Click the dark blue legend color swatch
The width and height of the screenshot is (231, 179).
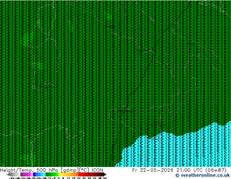34,174
